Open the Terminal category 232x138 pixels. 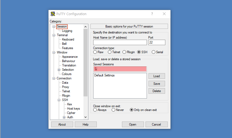[x=62, y=35]
